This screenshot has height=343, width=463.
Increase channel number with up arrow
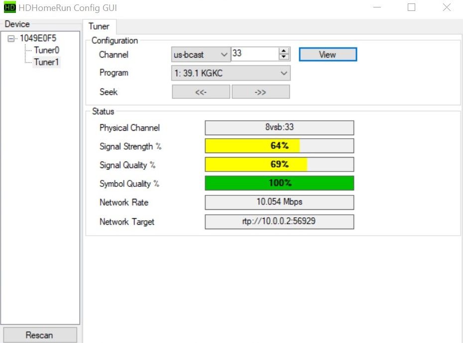coord(284,50)
